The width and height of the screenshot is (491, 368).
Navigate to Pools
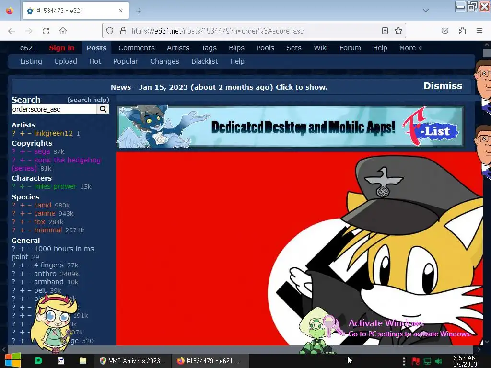pos(265,48)
